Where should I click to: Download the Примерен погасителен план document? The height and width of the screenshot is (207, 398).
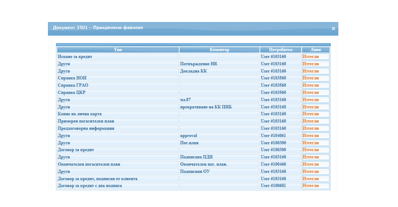point(310,121)
